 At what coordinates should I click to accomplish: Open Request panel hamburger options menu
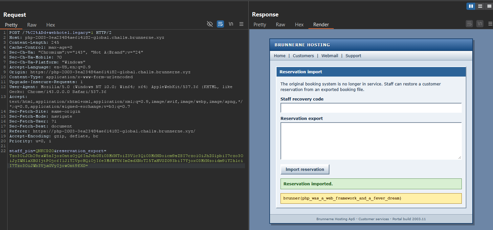(241, 24)
